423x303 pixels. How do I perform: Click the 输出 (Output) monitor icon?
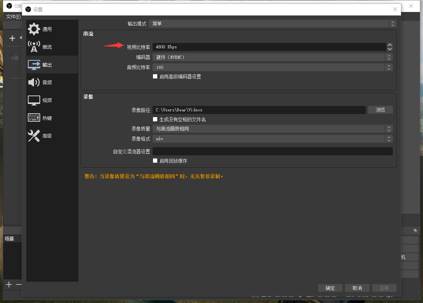tap(34, 65)
